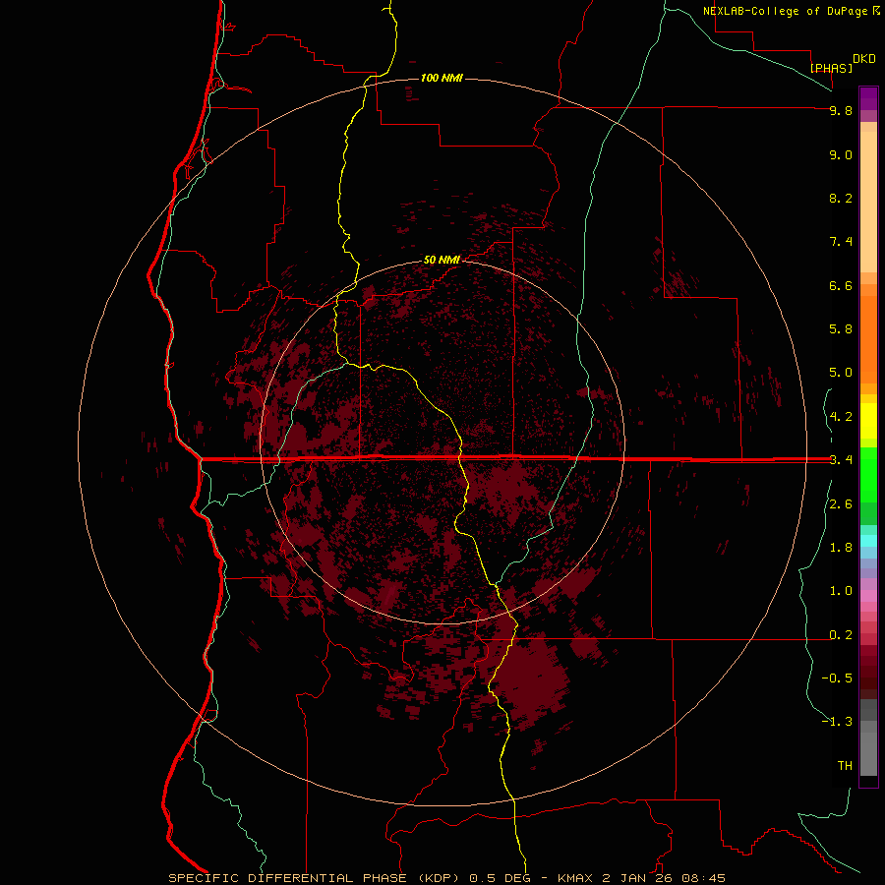Screen dimensions: 885x885
Task: Click the 50 NMI range ring label
Action: tap(442, 261)
